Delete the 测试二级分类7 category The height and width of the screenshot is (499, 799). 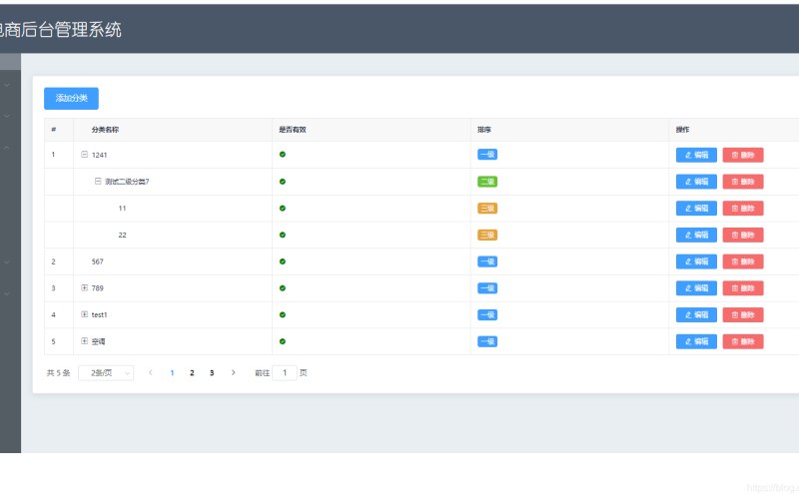743,182
